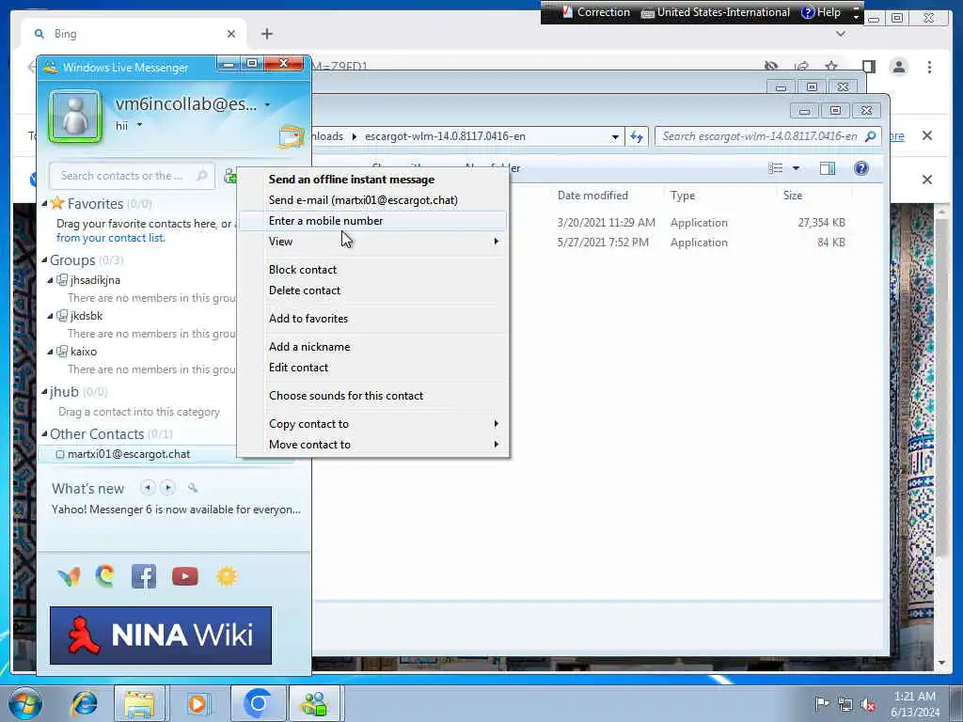Open What's new settings wrench icon
963x722 pixels.
[x=193, y=488]
